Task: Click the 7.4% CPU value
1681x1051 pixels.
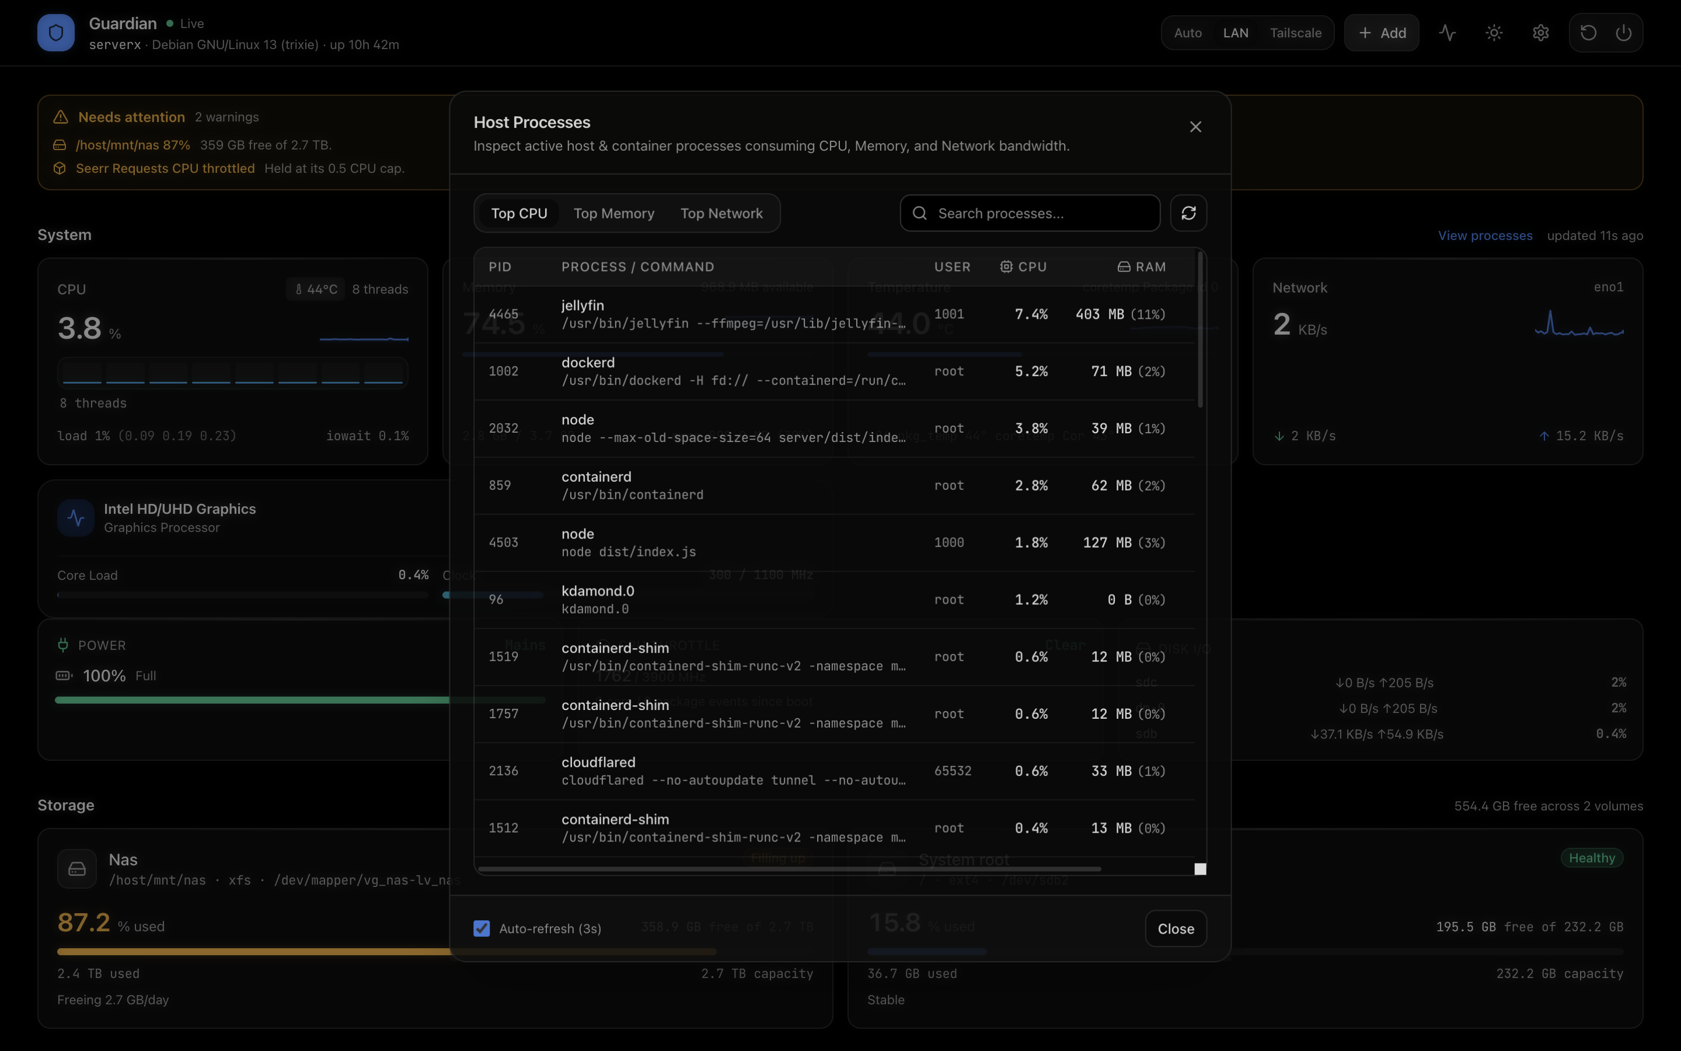Action: click(1031, 314)
